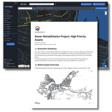Screen dimensions: 112x112
Task: Click Change Risk Recipe button
Action: pos(86,4)
